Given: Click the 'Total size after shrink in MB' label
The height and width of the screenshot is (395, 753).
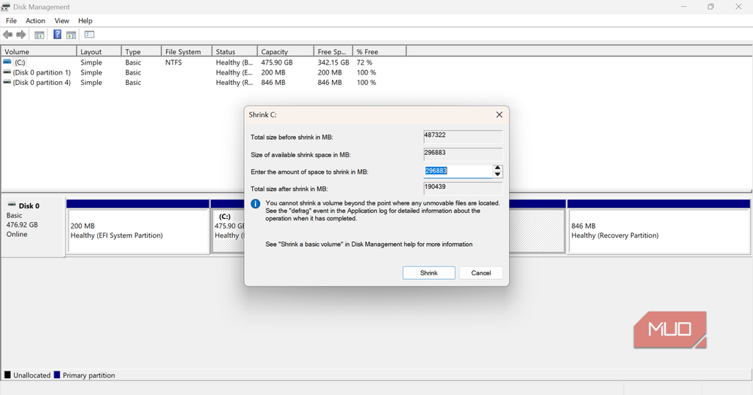Looking at the screenshot, I should [289, 189].
